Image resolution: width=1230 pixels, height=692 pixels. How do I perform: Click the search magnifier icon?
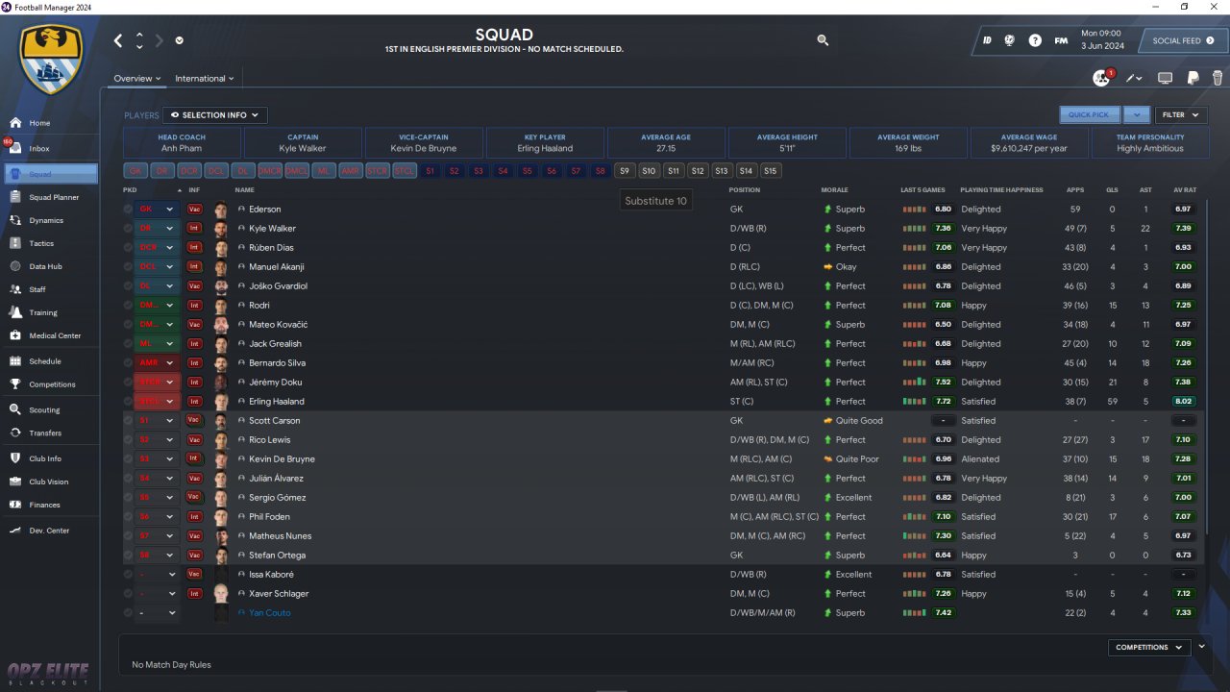click(x=823, y=40)
